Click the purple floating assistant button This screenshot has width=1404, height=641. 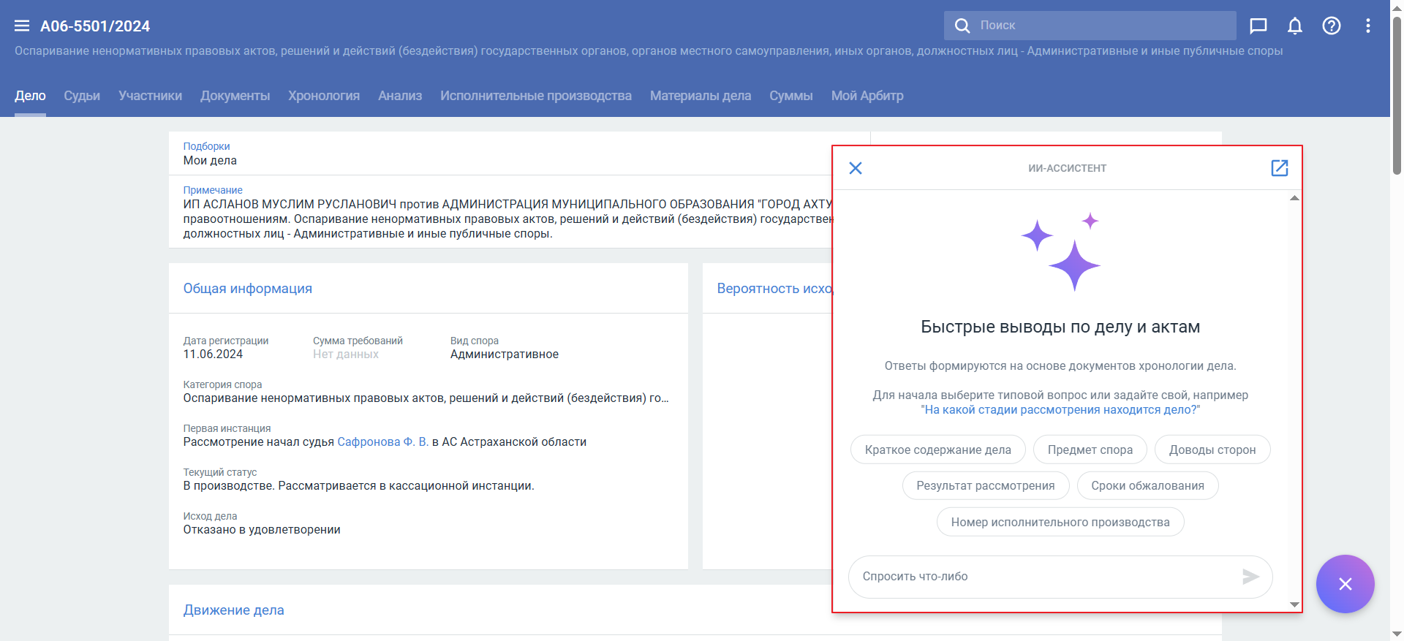coord(1345,584)
